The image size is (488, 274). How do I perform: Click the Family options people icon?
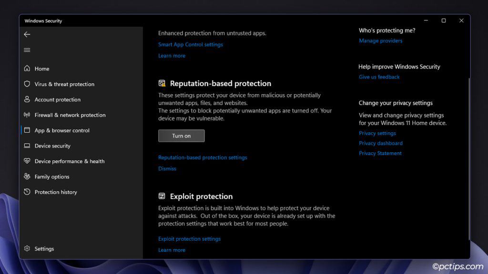pos(27,176)
